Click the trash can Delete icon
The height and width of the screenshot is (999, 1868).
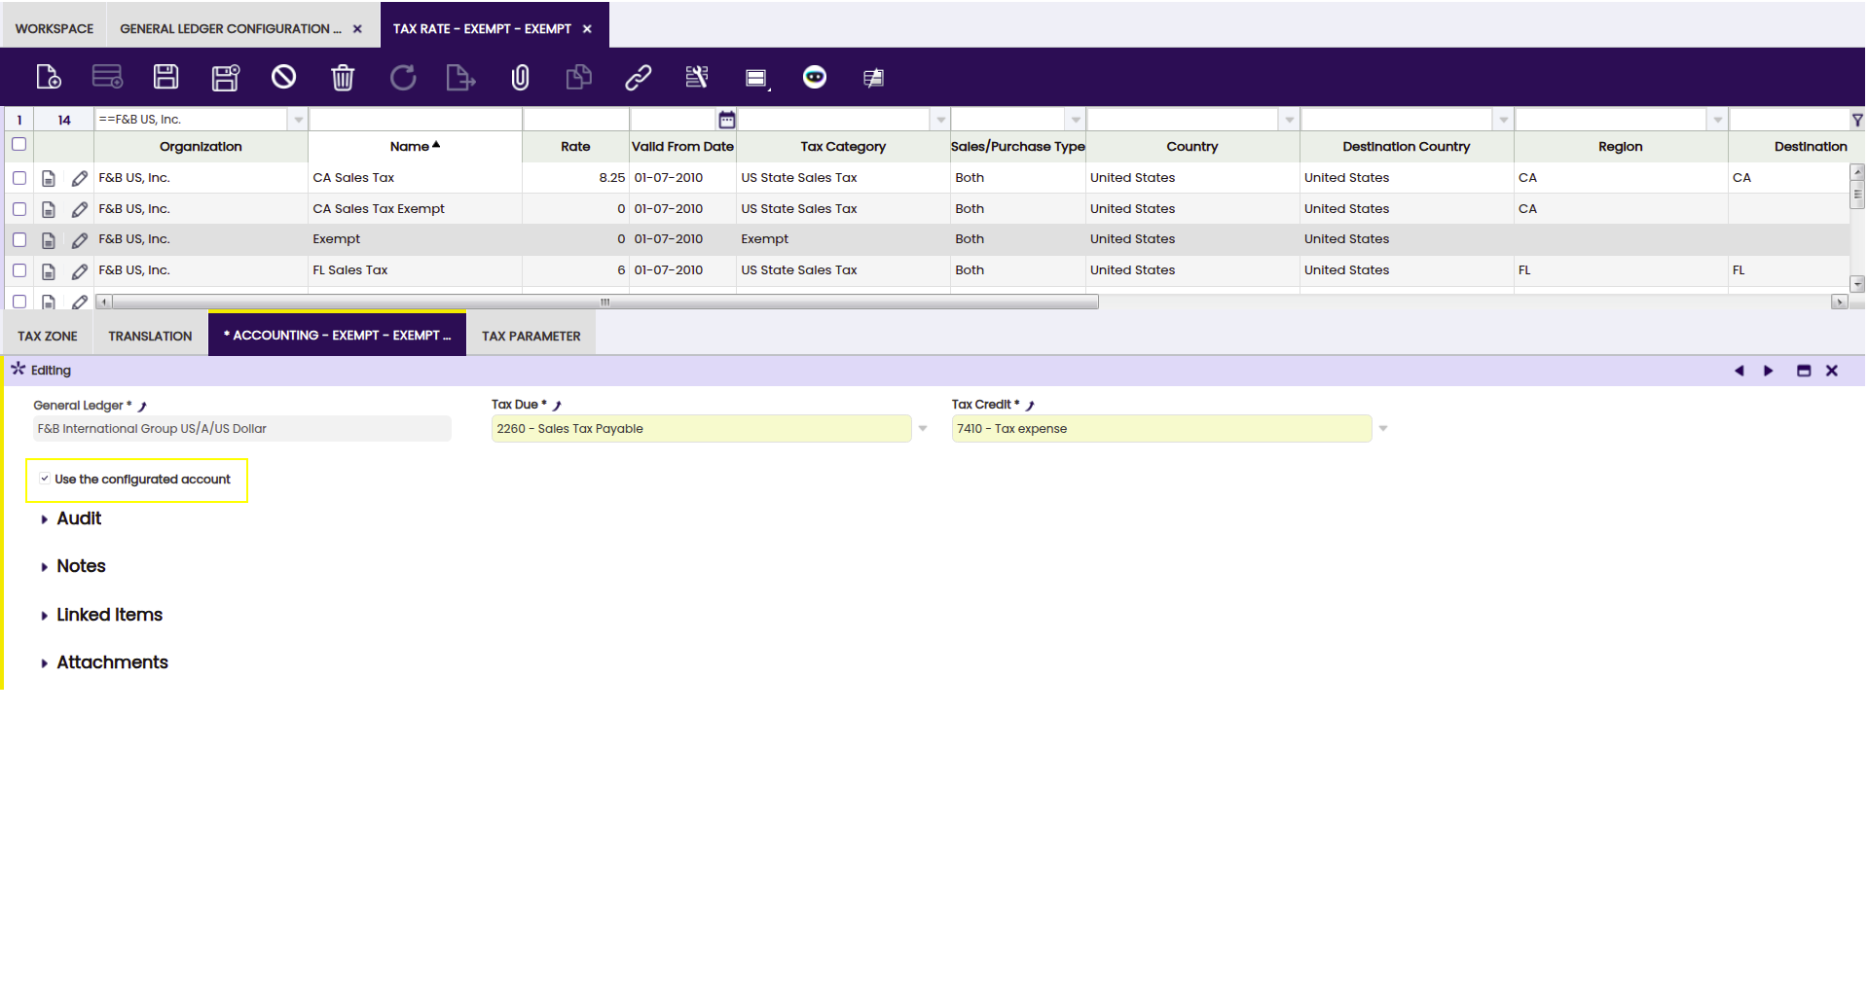[x=343, y=77]
